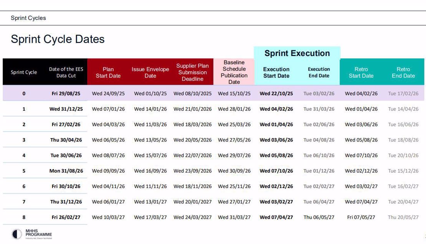The image size is (426, 244).
Task: Select the Sprint Cycle Dates title
Action: click(58, 39)
